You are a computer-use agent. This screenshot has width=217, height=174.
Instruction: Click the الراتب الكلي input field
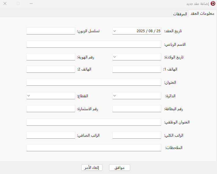[137, 135]
